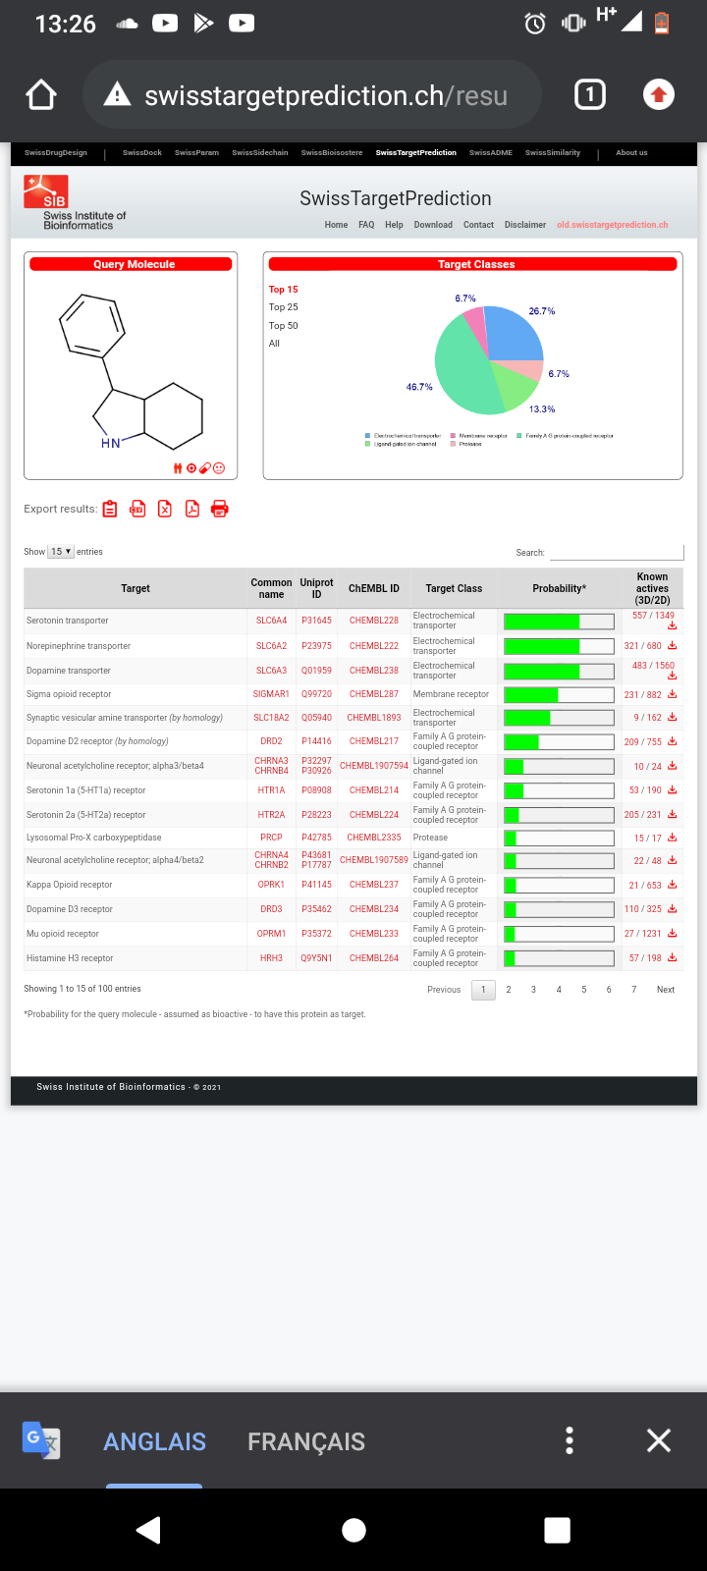Open the Help page link
The height and width of the screenshot is (1571, 707).
click(x=394, y=225)
